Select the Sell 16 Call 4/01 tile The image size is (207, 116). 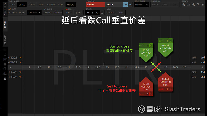pos(165,82)
